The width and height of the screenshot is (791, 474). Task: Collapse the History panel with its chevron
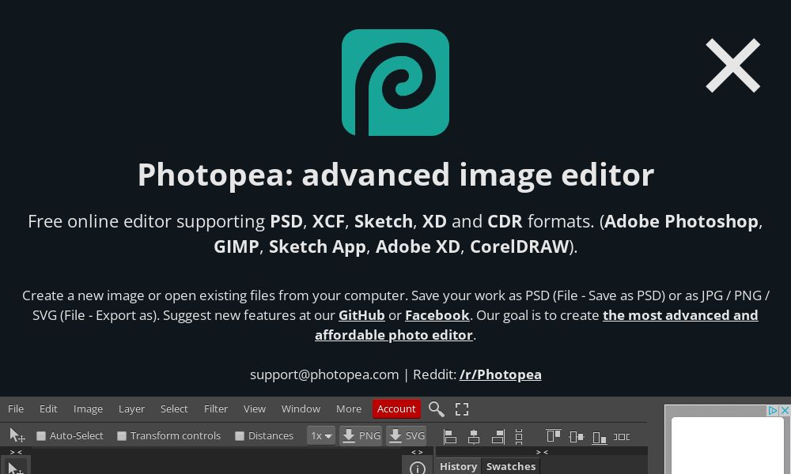(x=543, y=451)
